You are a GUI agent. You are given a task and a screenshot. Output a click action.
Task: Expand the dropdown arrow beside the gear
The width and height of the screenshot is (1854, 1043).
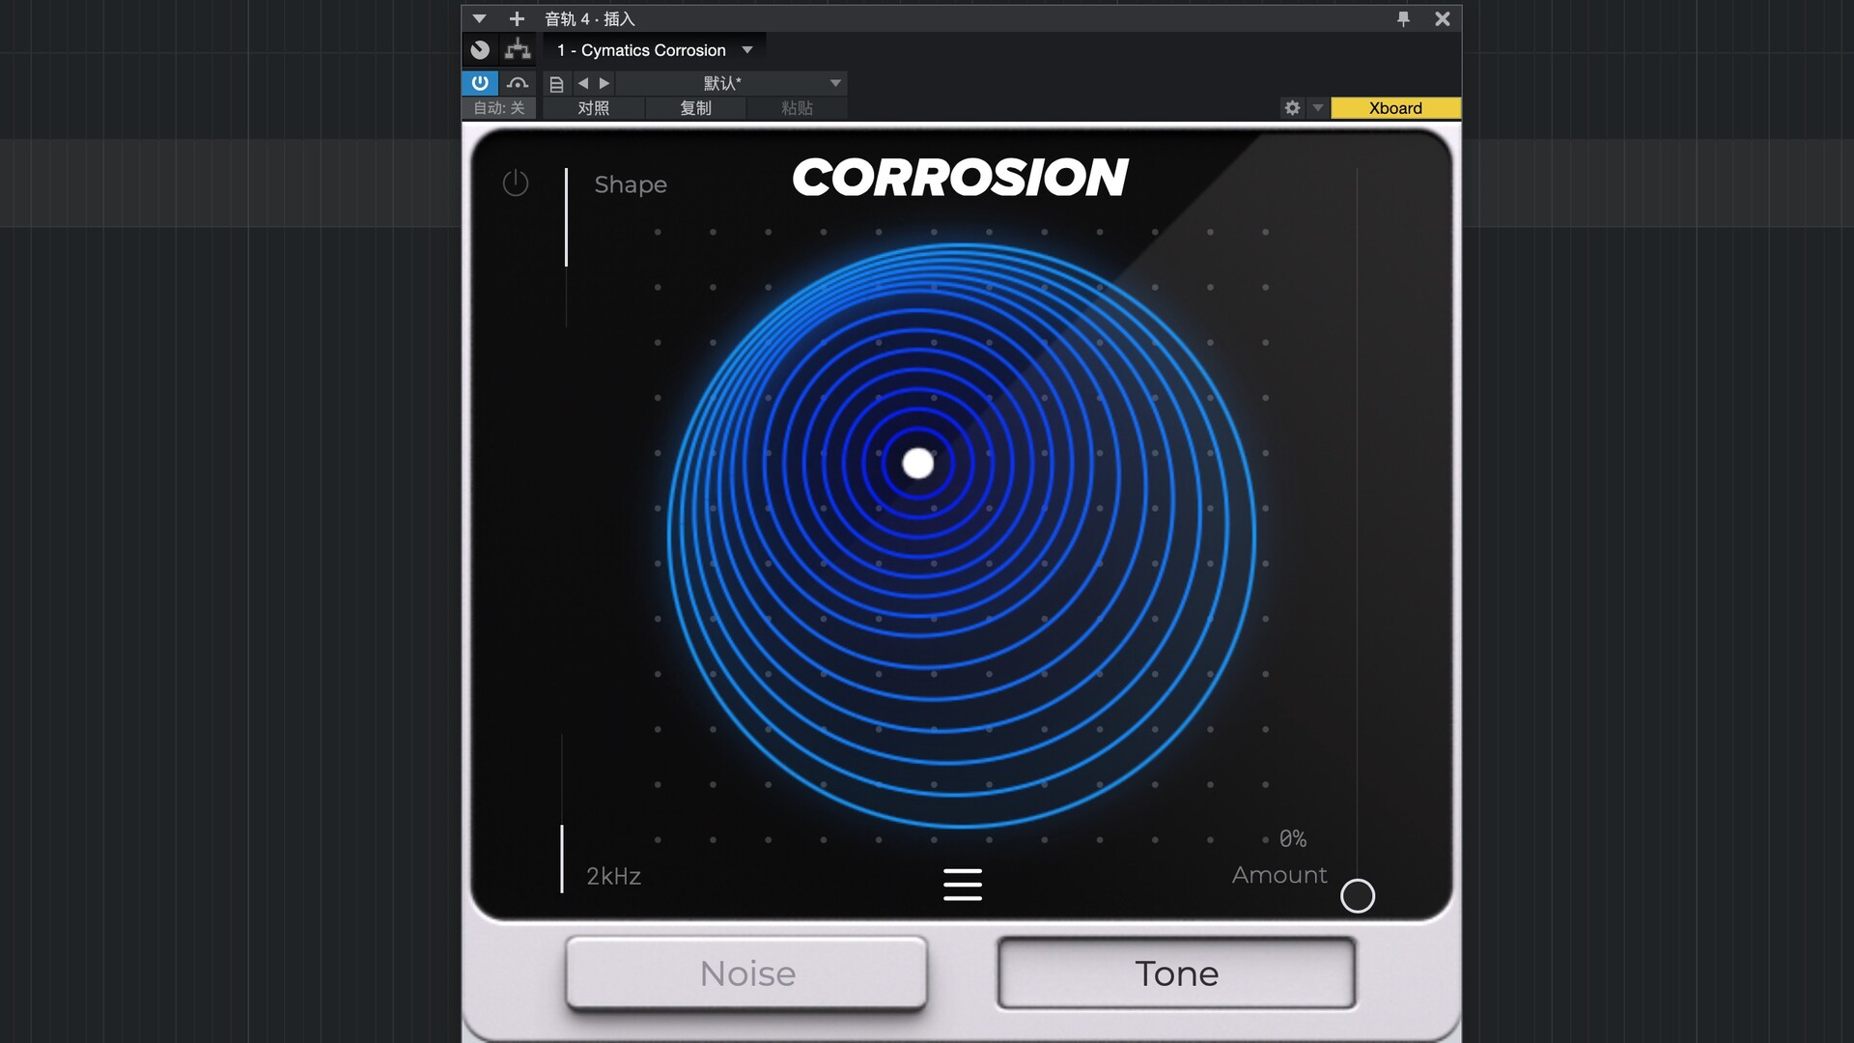(x=1317, y=108)
